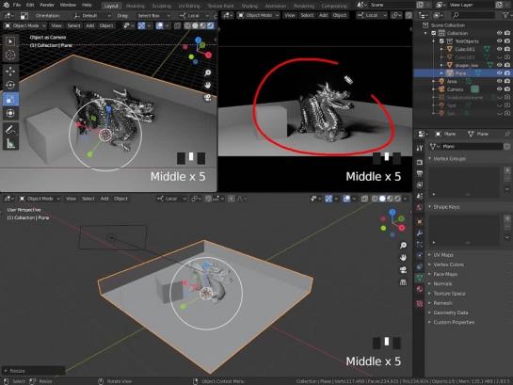The width and height of the screenshot is (513, 385).
Task: Open the Object properties tab (orange square)
Action: tap(420, 222)
